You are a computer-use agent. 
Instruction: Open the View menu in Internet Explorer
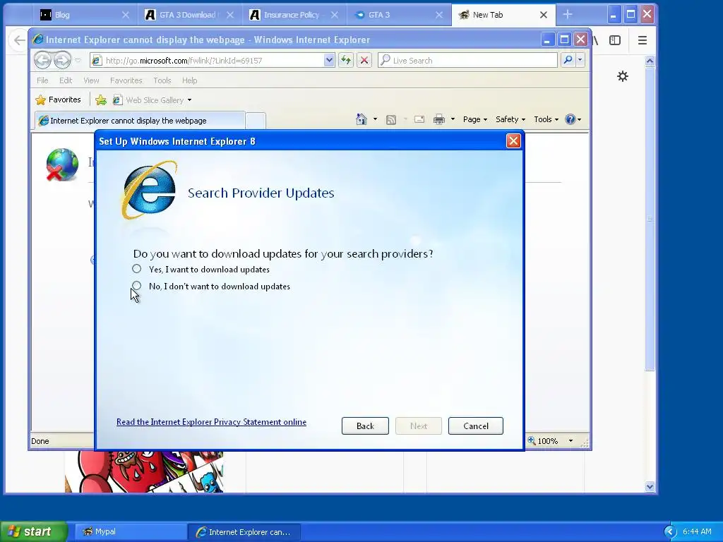pyautogui.click(x=91, y=80)
